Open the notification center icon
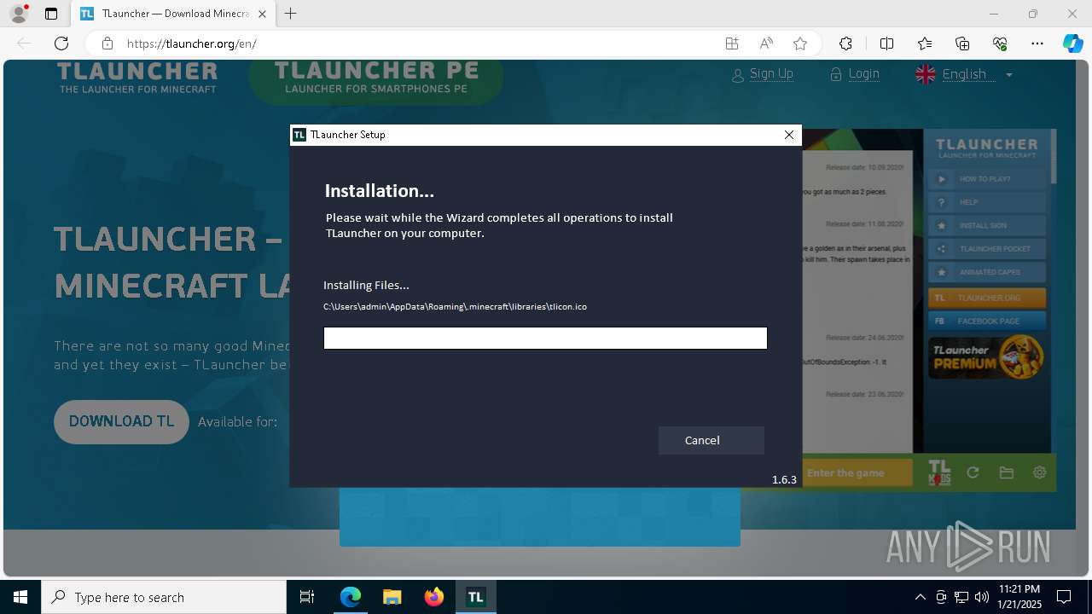Viewport: 1092px width, 614px height. click(1065, 597)
